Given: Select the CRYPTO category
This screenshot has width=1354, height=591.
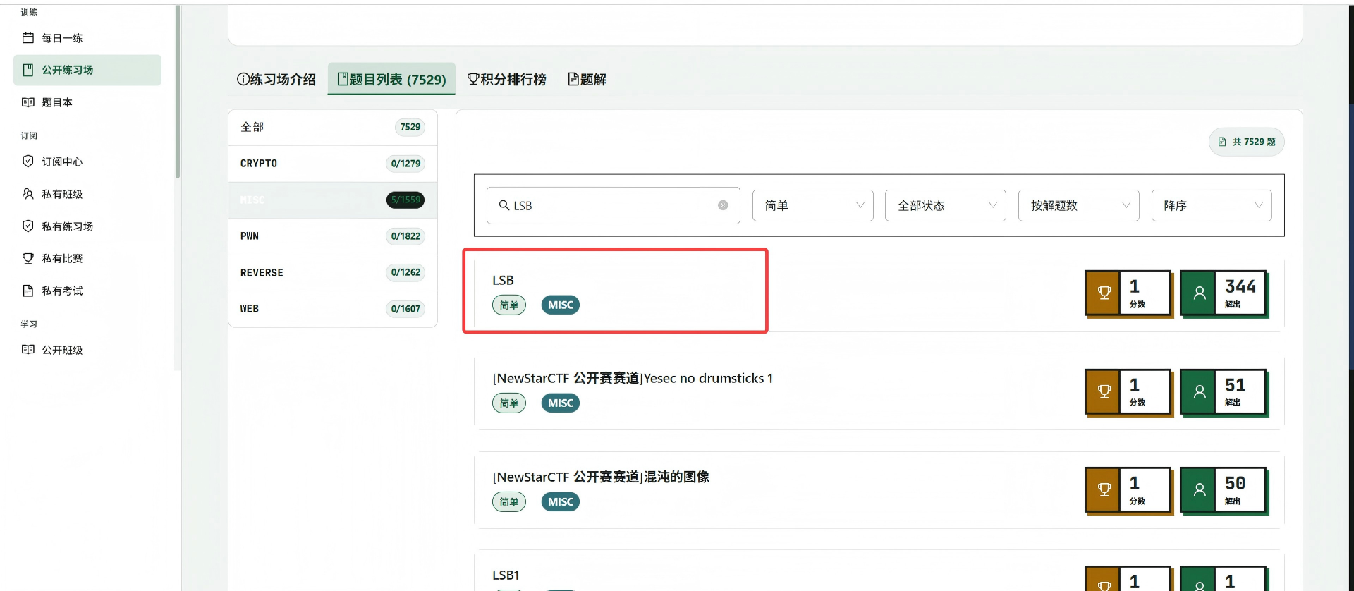Looking at the screenshot, I should pyautogui.click(x=333, y=164).
